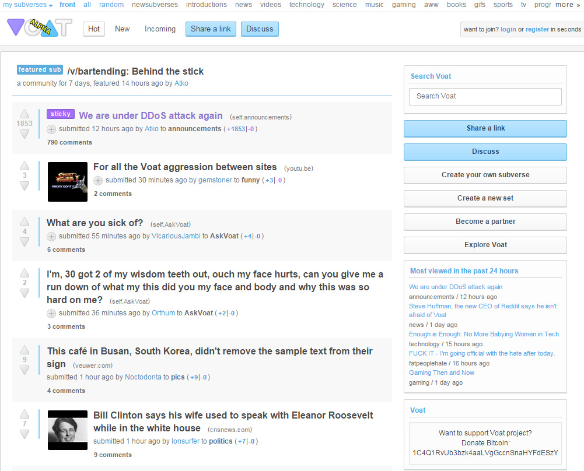Open sidebar 'We are under DDoS attack again' link
This screenshot has height=471, width=584.
456,287
